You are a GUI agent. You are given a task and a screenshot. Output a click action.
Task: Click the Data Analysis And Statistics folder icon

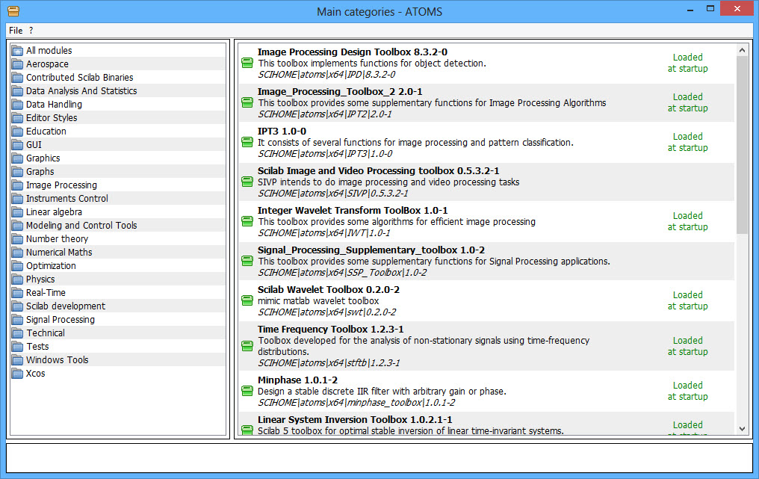[17, 91]
